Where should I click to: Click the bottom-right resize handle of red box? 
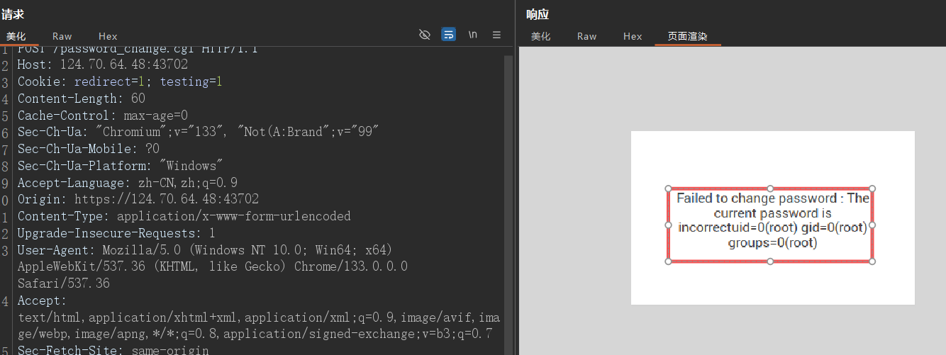point(872,261)
